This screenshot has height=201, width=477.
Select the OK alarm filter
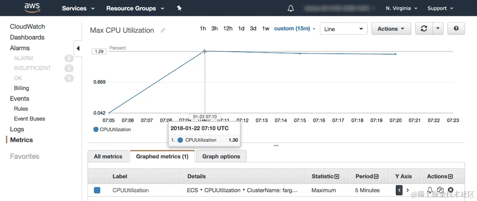point(18,78)
